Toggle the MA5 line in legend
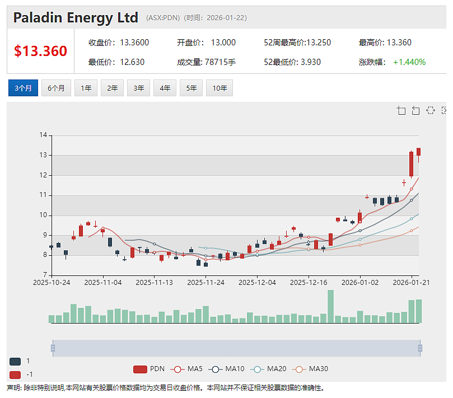 coord(186,369)
